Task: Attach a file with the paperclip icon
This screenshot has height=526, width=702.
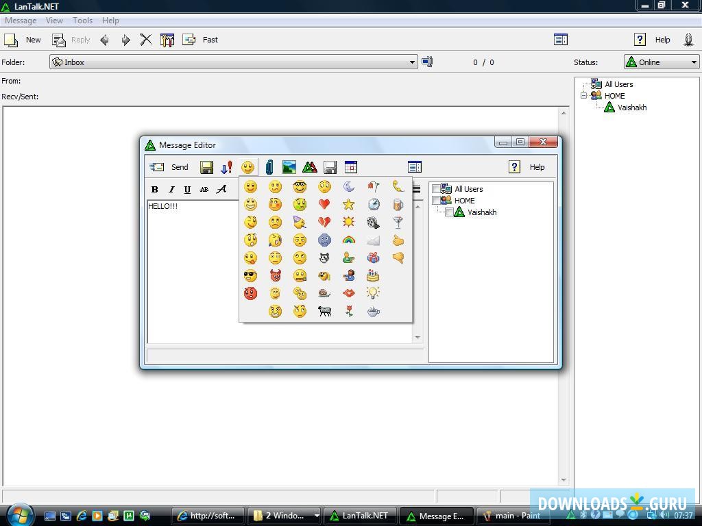Action: [269, 167]
